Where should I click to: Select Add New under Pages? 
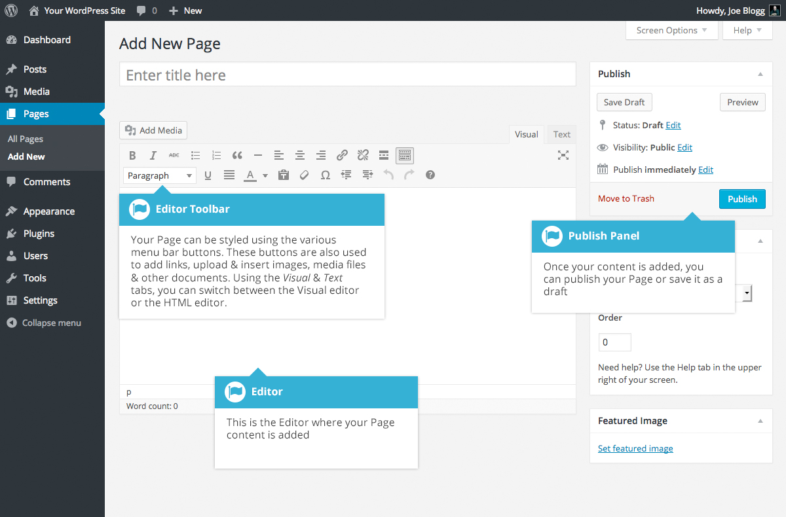pyautogui.click(x=26, y=156)
